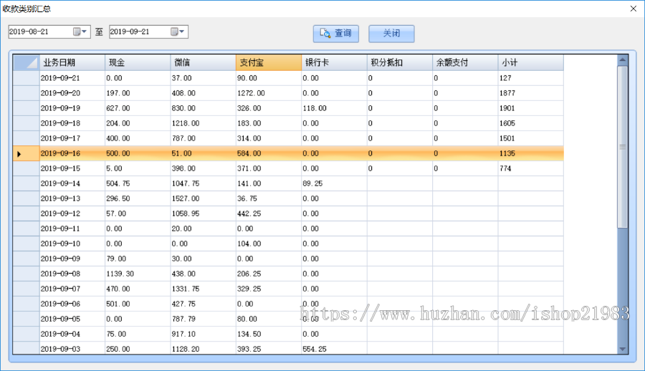Click the 银行卡 column header

tap(334, 63)
